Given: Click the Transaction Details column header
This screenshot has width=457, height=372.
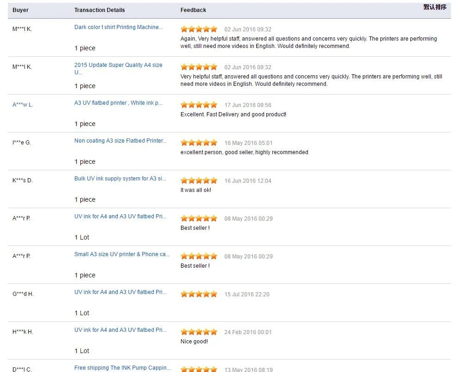Looking at the screenshot, I should (100, 10).
